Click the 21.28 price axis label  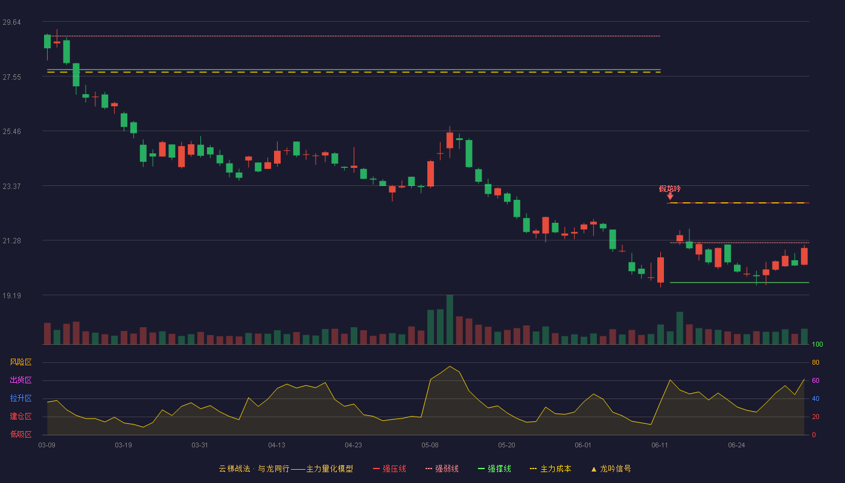click(11, 240)
